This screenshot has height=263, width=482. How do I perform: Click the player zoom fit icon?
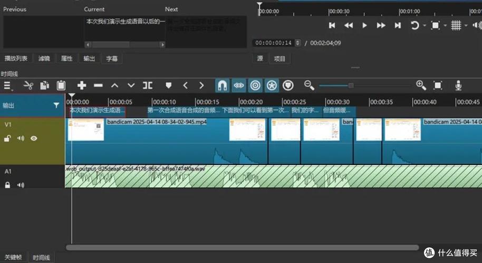(x=435, y=25)
